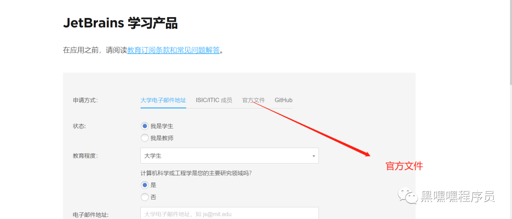Click the 计算机科学或工程学 question text
The width and height of the screenshot is (512, 219).
(196, 173)
